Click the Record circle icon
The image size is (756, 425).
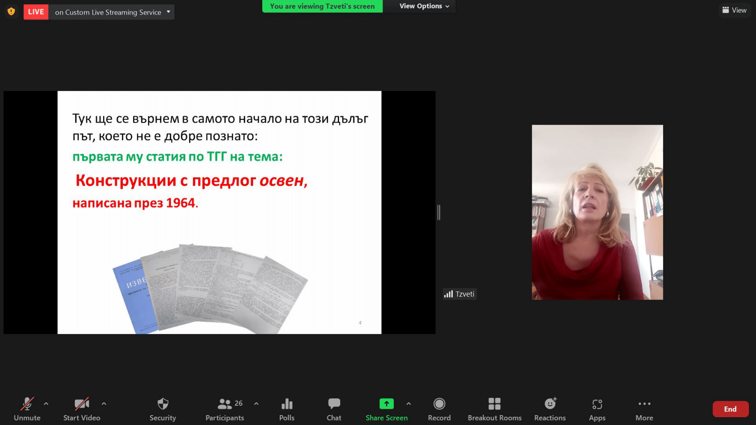point(439,404)
